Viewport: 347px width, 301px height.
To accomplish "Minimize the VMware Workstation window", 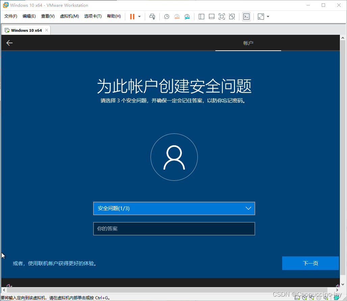I will pyautogui.click(x=308, y=5).
